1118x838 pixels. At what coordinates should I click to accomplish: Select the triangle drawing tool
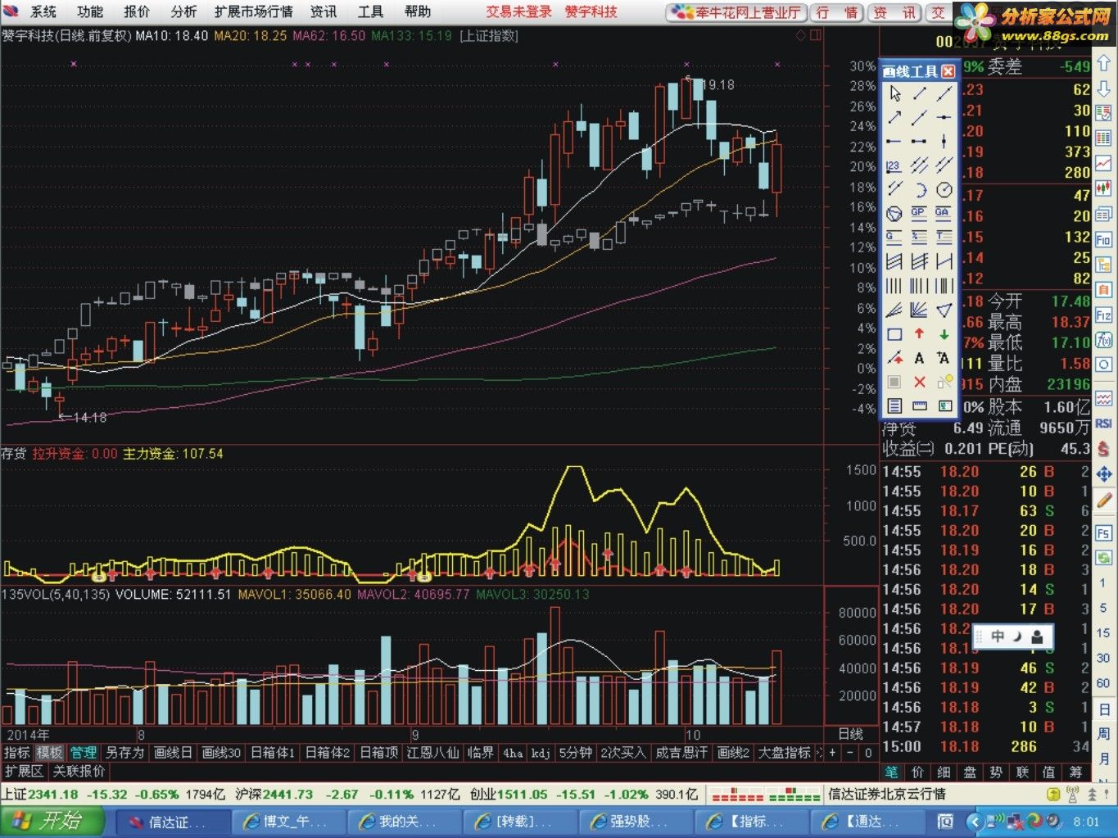pos(944,310)
